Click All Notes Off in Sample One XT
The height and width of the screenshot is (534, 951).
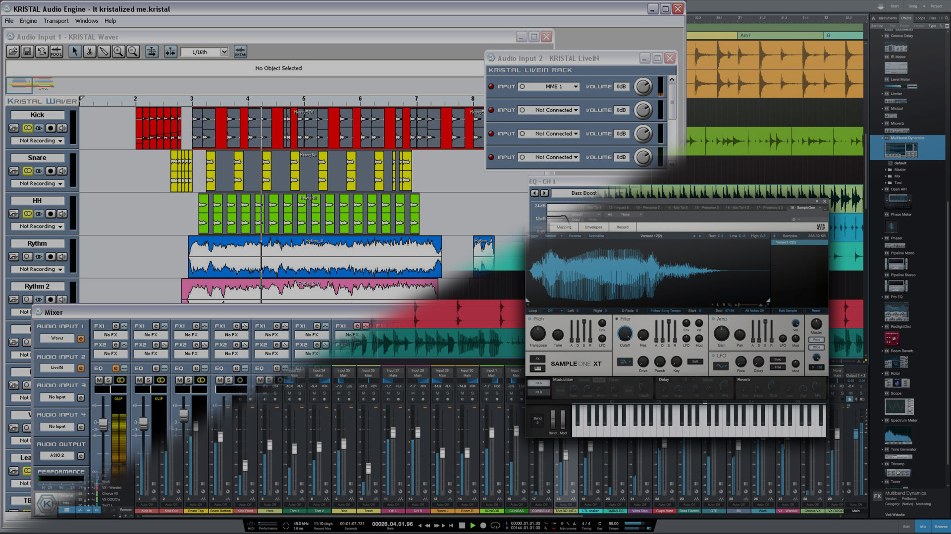point(755,311)
